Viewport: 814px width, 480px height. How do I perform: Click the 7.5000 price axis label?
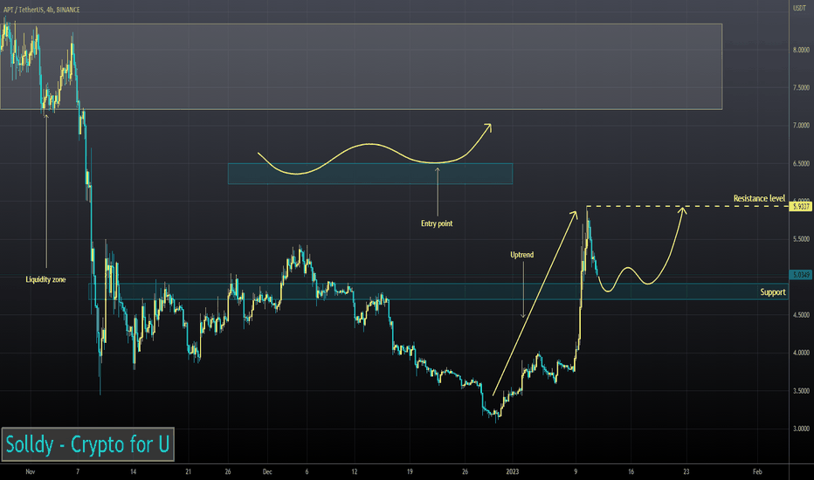tap(801, 87)
